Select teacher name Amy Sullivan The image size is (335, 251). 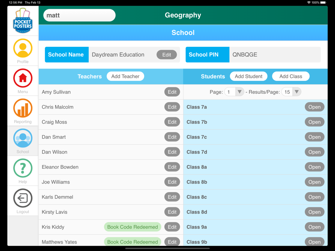[56, 92]
